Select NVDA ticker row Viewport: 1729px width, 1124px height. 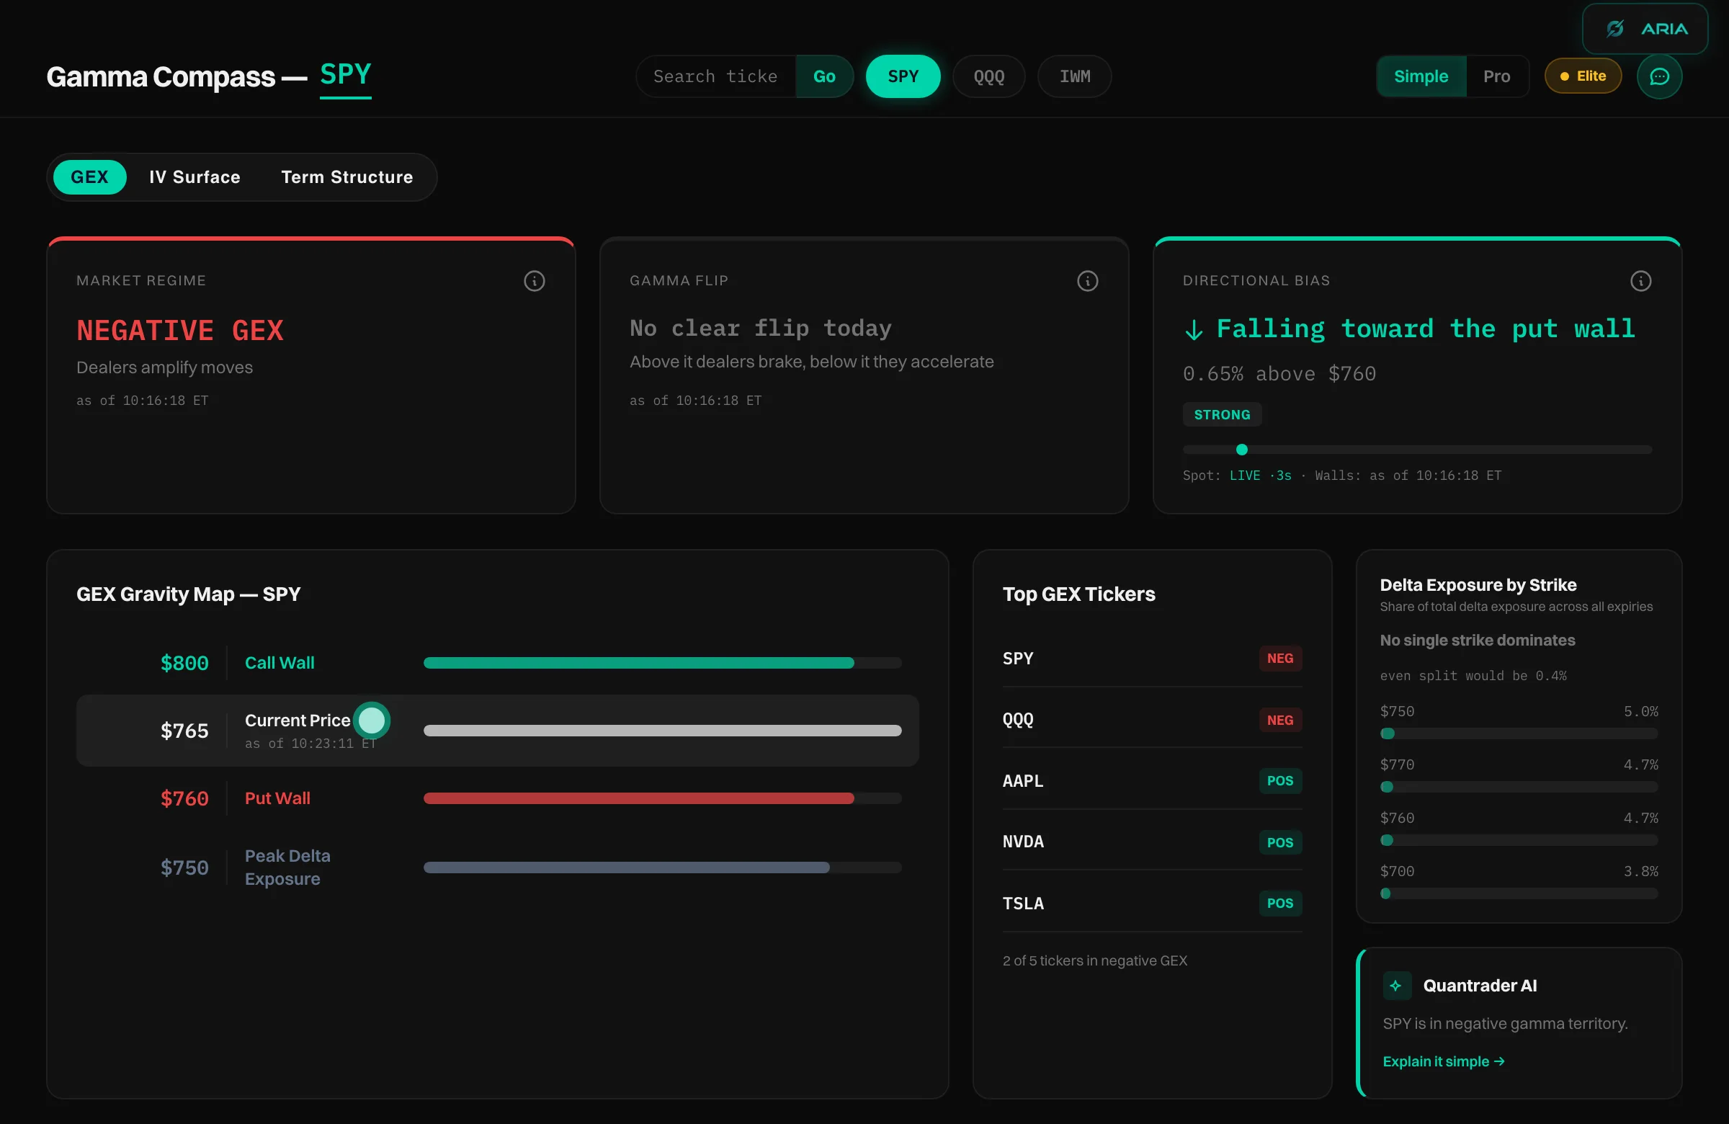1152,842
